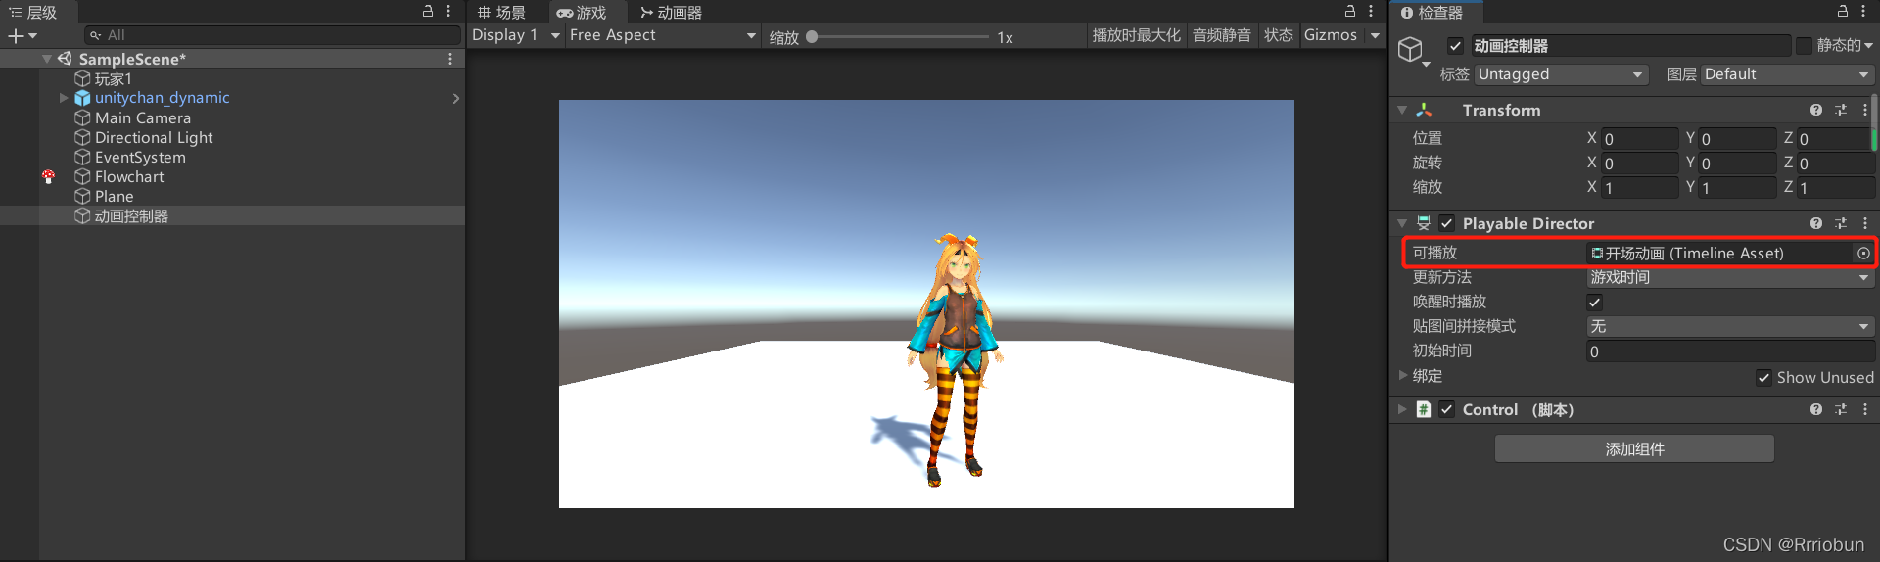Click the cube icon beside 玩家1

82,78
